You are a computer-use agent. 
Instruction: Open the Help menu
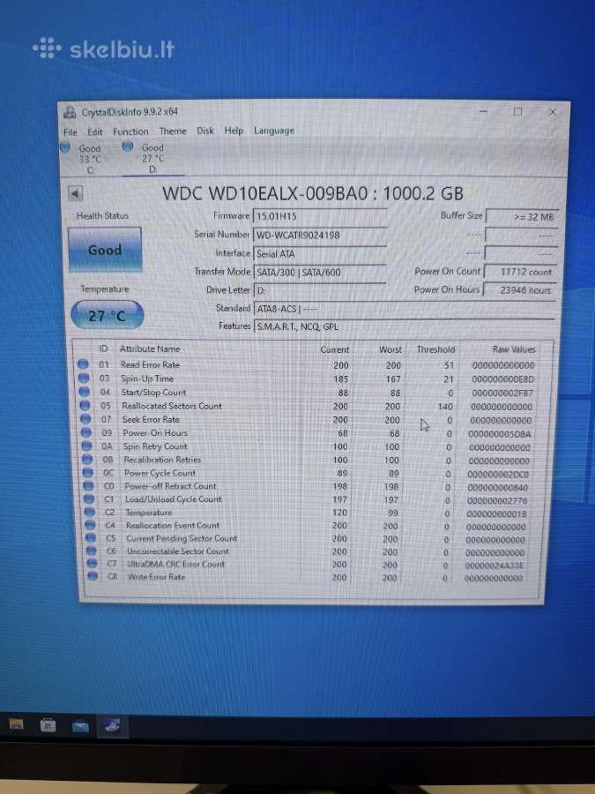point(234,131)
